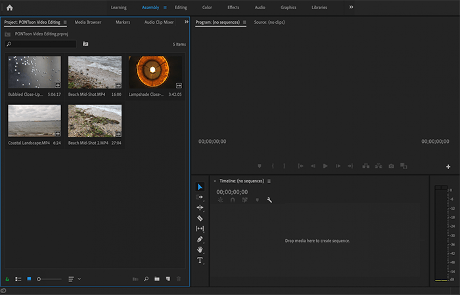Toggle project writable lock icon
Viewport: 460px width, 295px height.
(7, 279)
